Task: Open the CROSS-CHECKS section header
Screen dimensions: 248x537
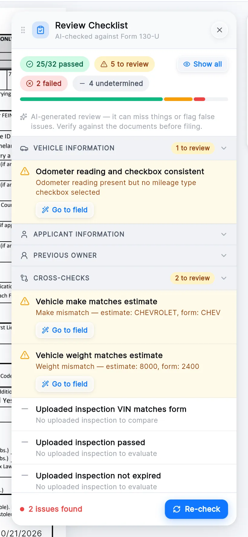Action: (124, 278)
